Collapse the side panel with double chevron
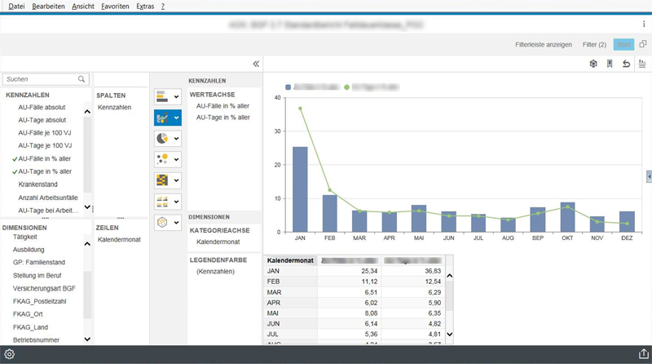Screen dimensions: 652x364 pyautogui.click(x=256, y=64)
